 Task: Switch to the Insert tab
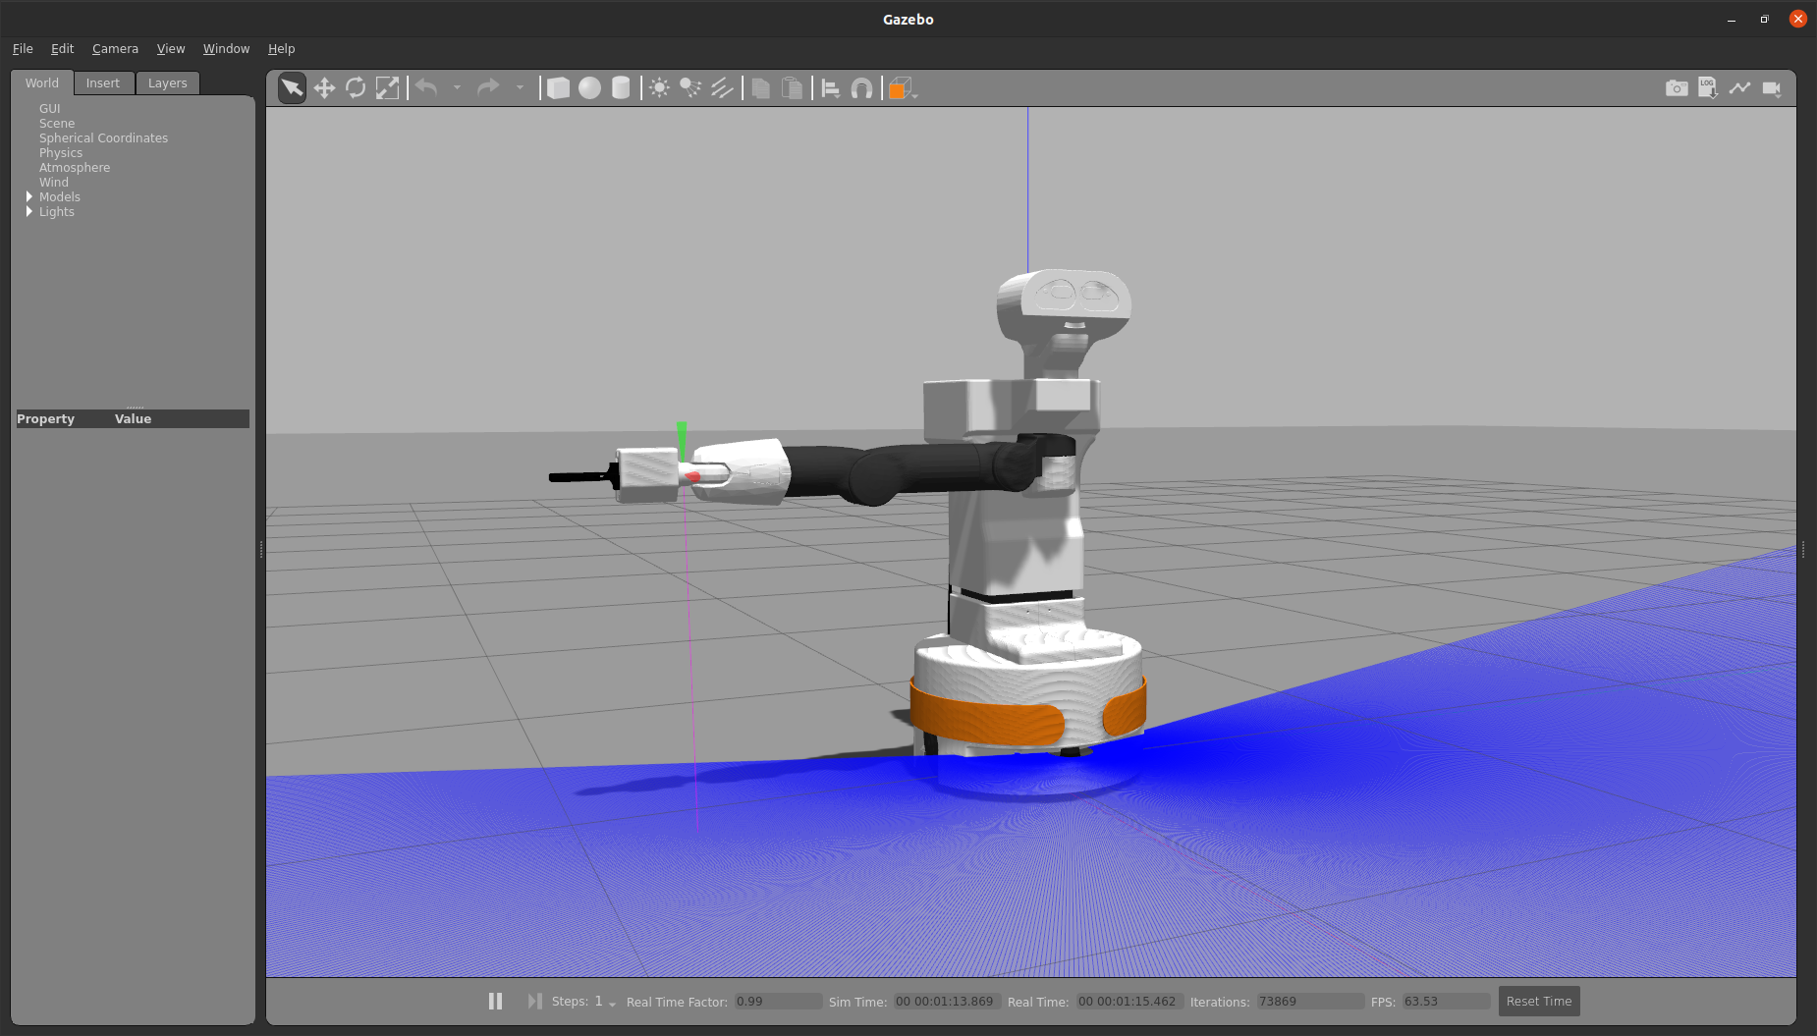point(103,82)
